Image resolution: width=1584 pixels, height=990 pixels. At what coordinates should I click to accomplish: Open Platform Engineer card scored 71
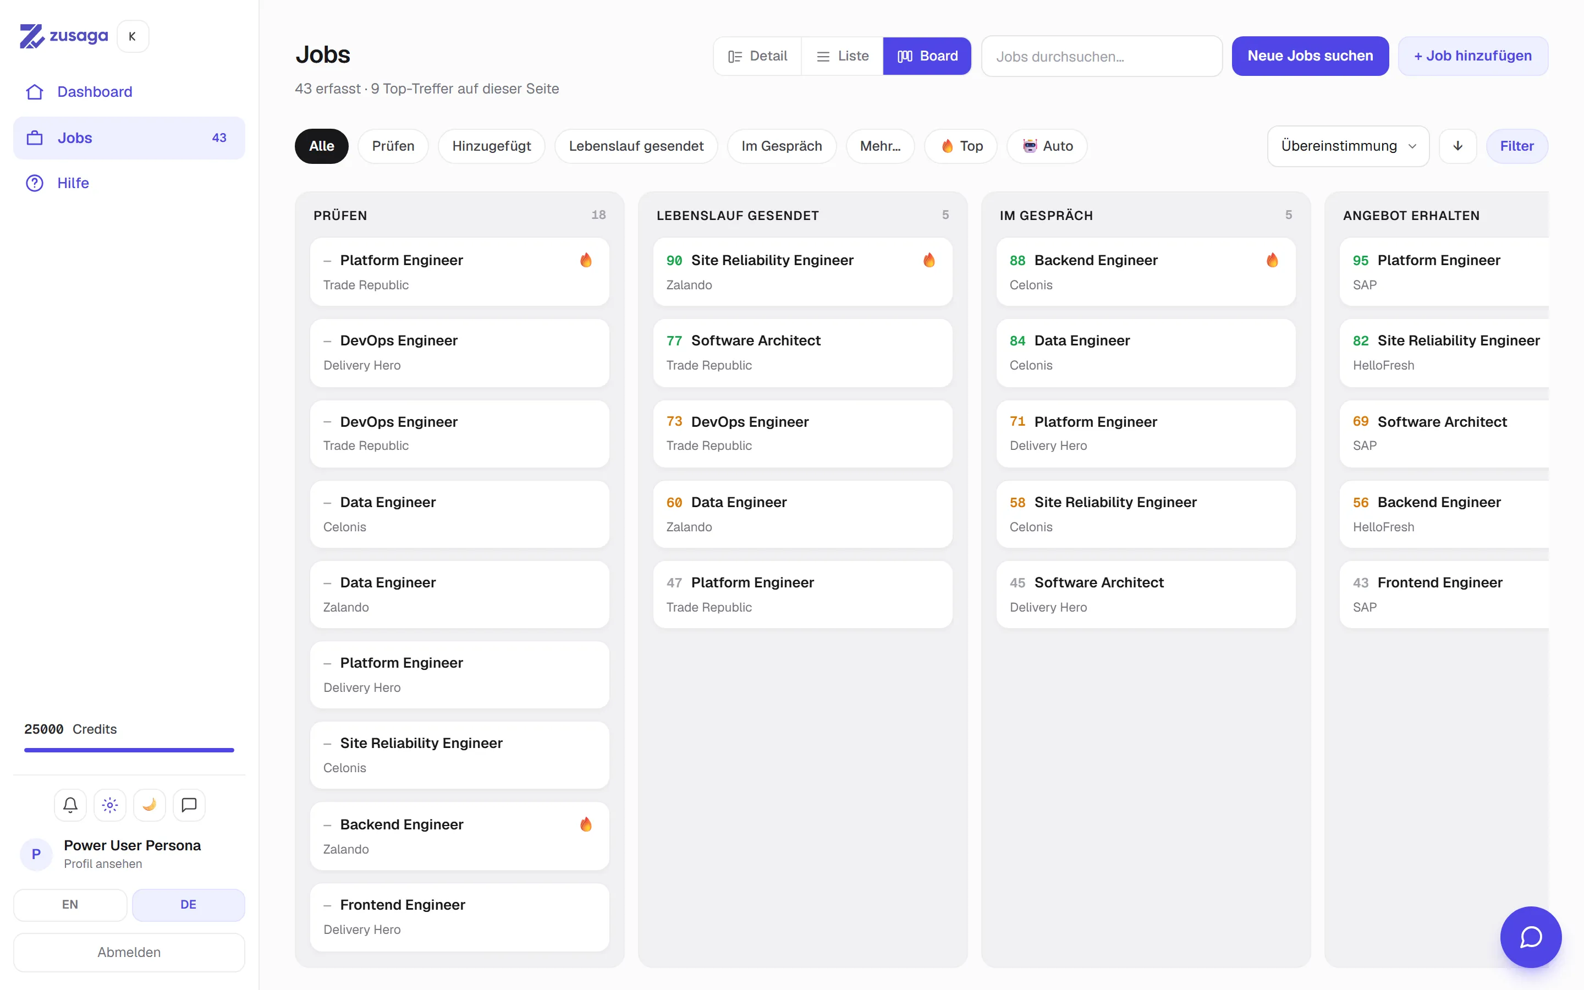coord(1146,433)
